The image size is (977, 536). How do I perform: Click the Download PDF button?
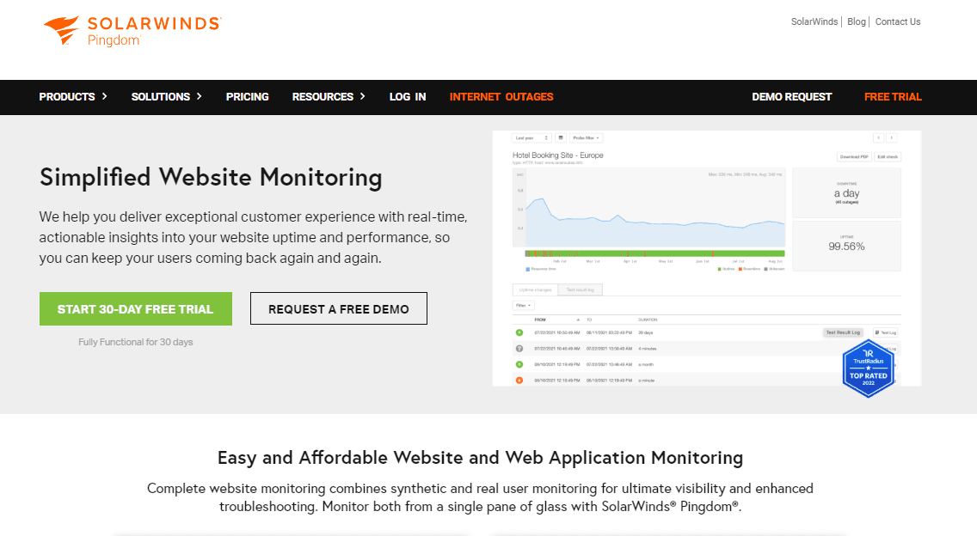pyautogui.click(x=855, y=156)
